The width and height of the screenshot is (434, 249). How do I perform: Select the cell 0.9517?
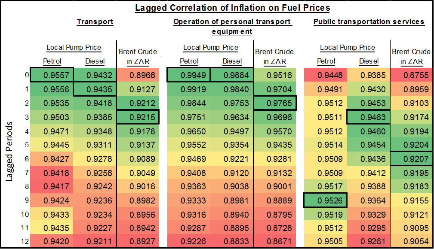pos(326,186)
